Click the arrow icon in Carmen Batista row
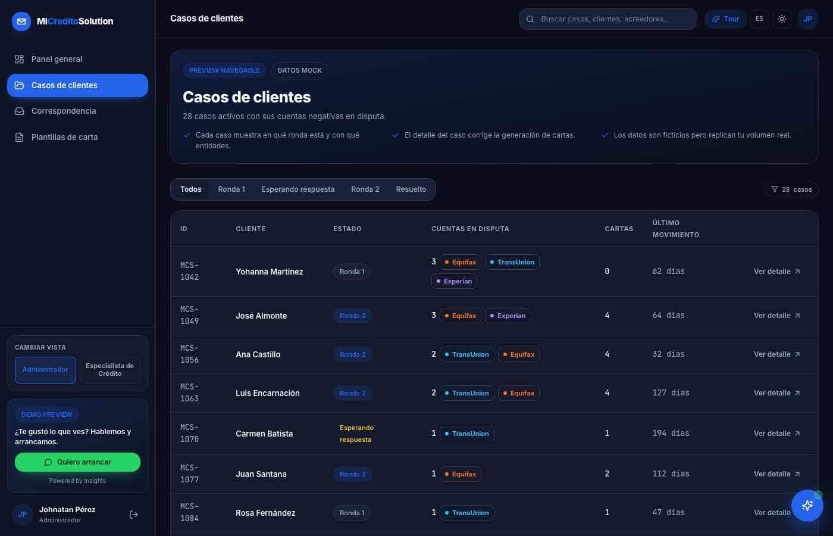Image resolution: width=833 pixels, height=536 pixels. [x=797, y=434]
